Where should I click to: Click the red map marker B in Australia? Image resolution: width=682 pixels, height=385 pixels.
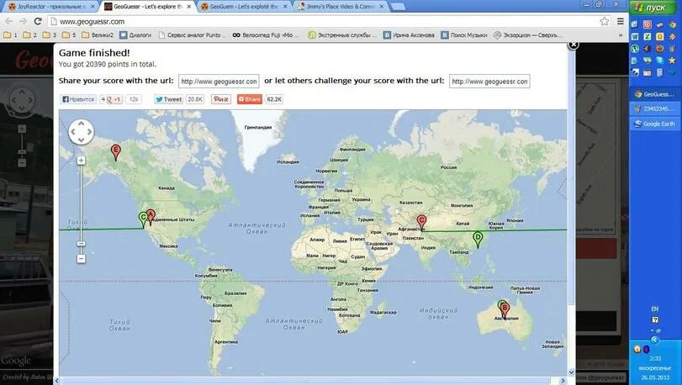point(505,311)
